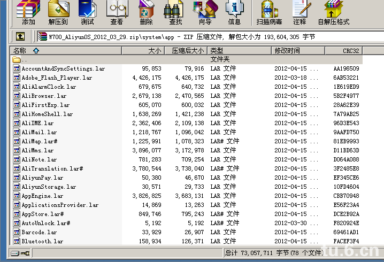384x262 pixels.
Task: Click compressed size 3,172,978 of AliMms
Action: pyautogui.click(x=189, y=150)
